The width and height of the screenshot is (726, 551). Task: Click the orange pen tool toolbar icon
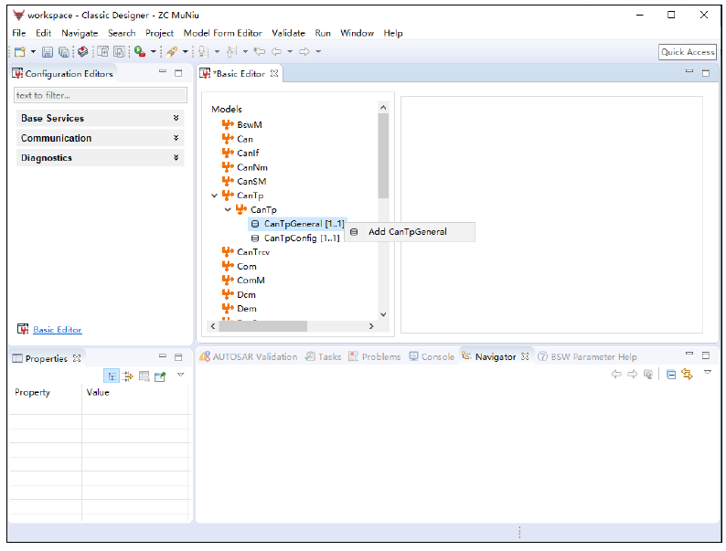(x=172, y=52)
